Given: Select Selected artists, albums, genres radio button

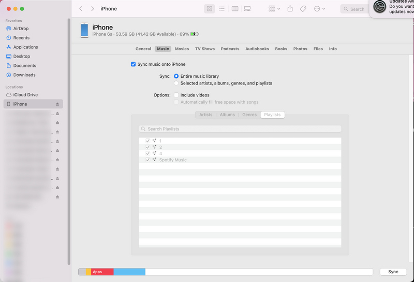Looking at the screenshot, I should (176, 83).
